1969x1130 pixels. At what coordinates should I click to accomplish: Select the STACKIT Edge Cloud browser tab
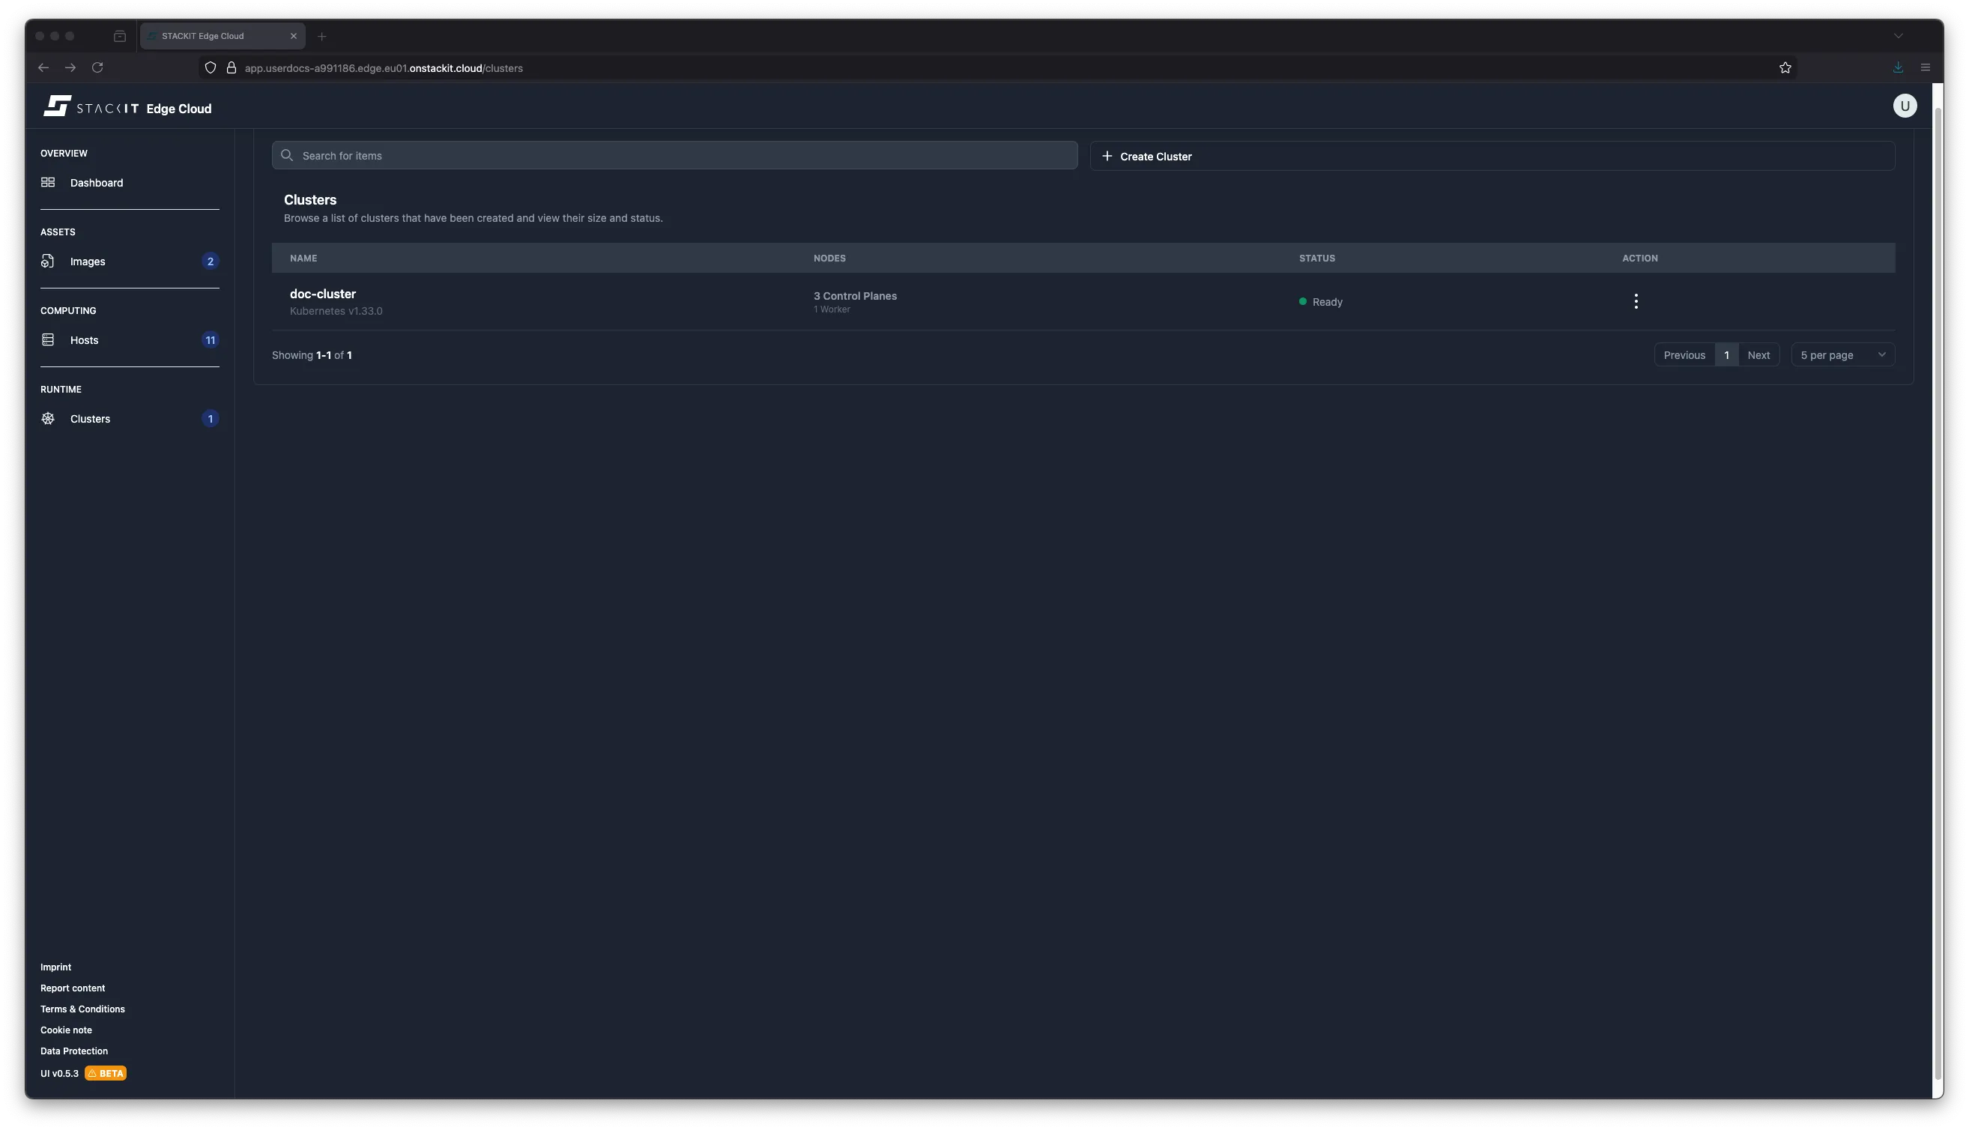click(210, 36)
